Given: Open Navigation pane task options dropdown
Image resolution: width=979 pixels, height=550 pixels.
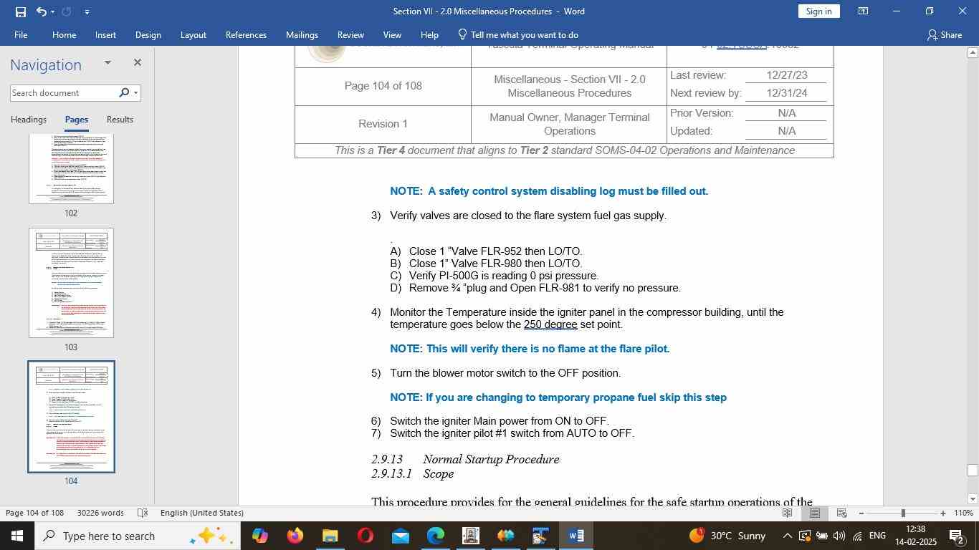Looking at the screenshot, I should pyautogui.click(x=108, y=63).
